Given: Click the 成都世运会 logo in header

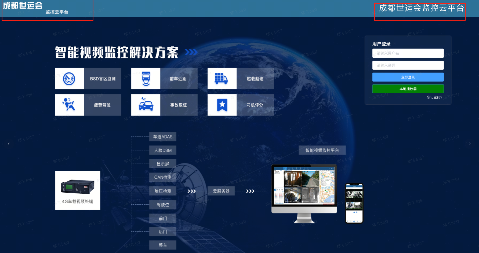Looking at the screenshot, I should point(23,6).
